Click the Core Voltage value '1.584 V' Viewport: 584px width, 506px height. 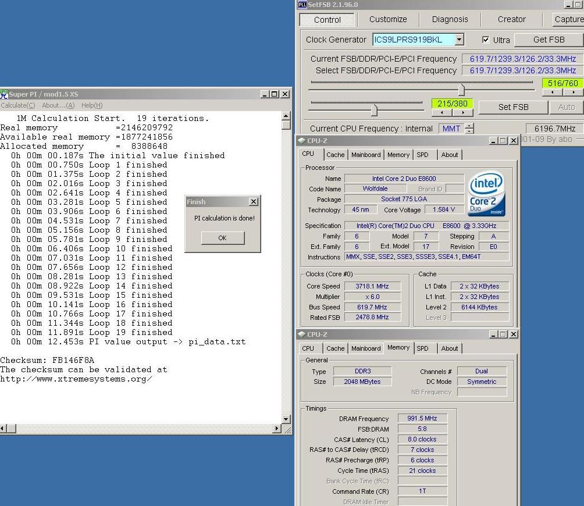point(444,209)
